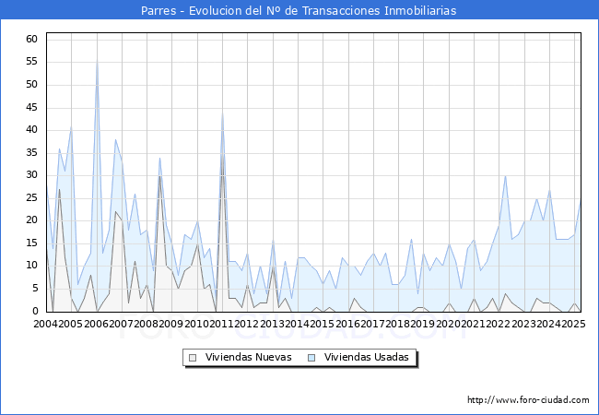The height and width of the screenshot is (415, 599).
Task: Click the x-axis year label 2020
Action: [449, 324]
